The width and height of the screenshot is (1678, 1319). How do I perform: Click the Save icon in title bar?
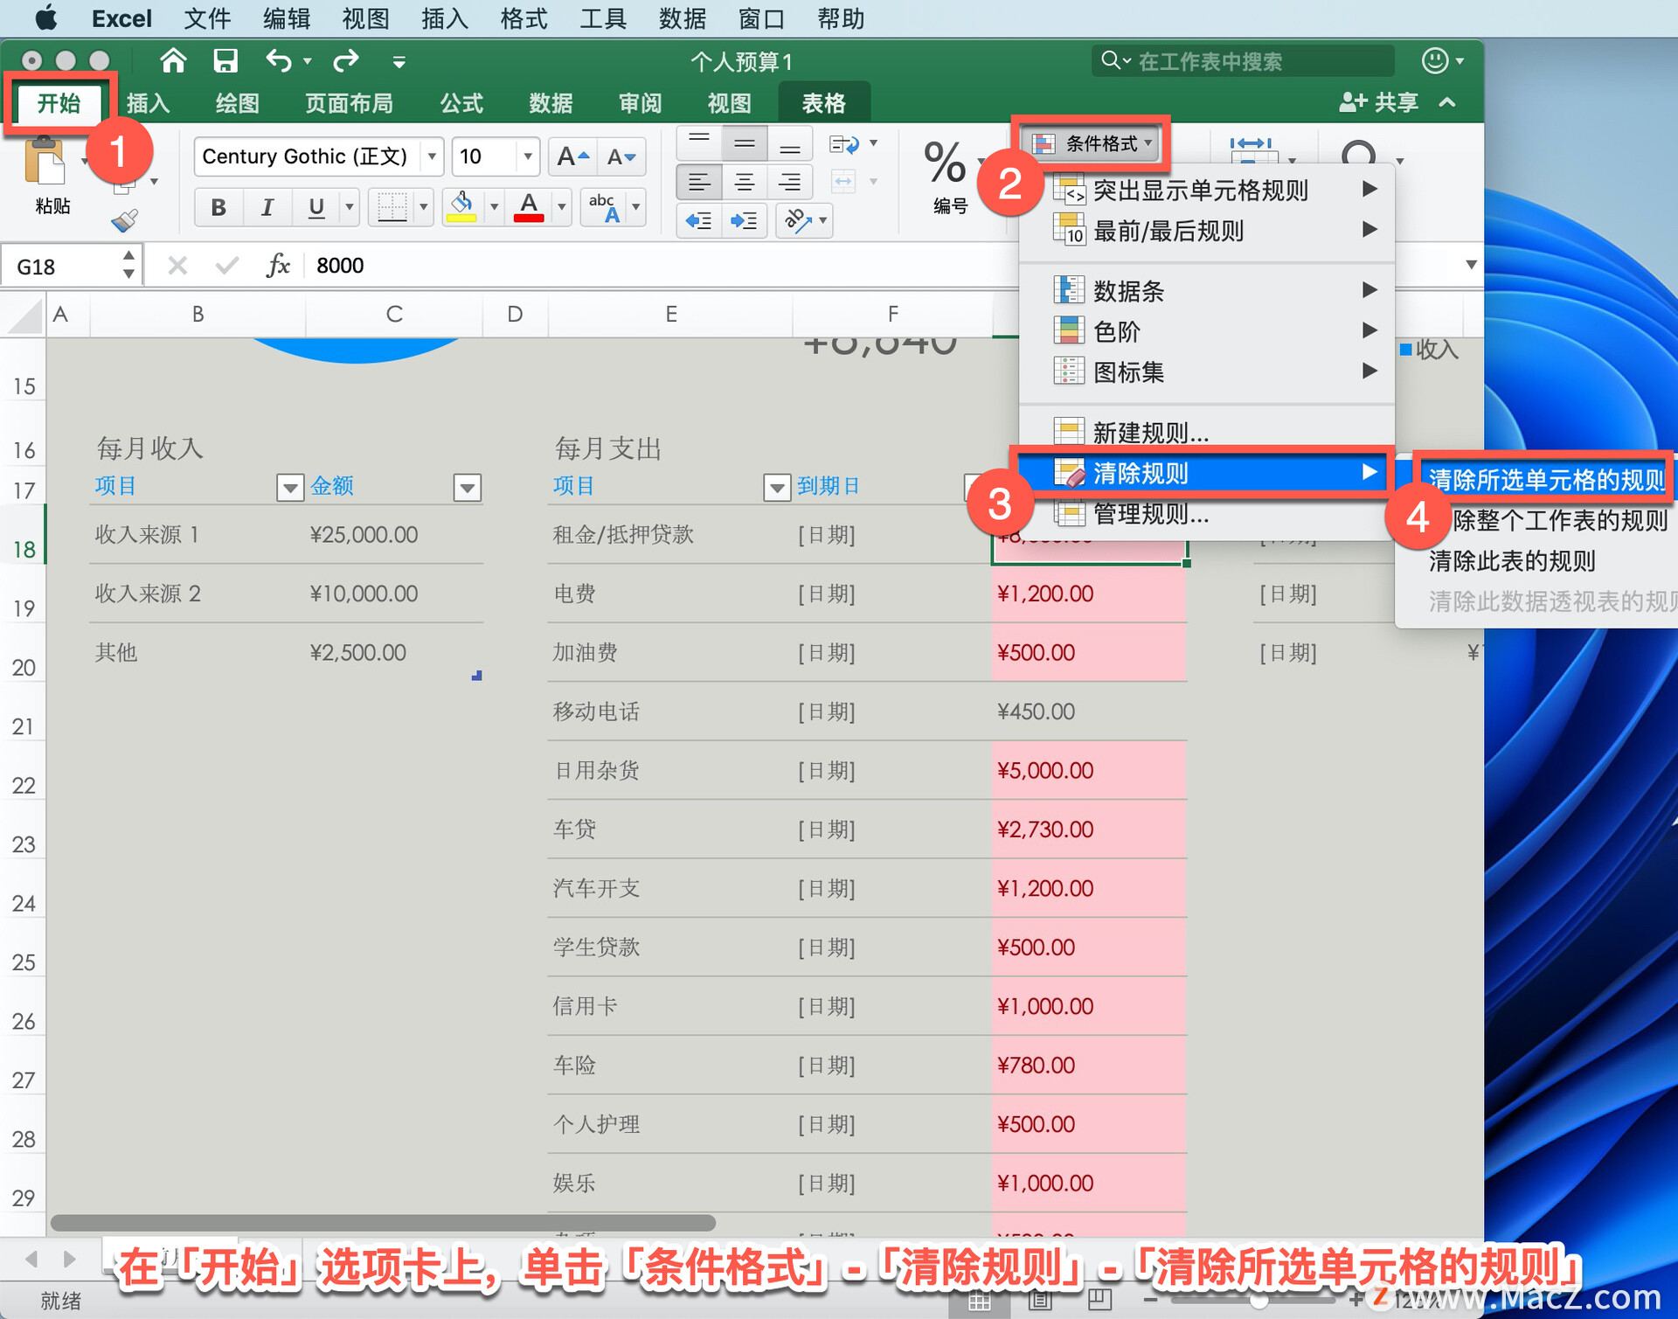click(x=225, y=60)
